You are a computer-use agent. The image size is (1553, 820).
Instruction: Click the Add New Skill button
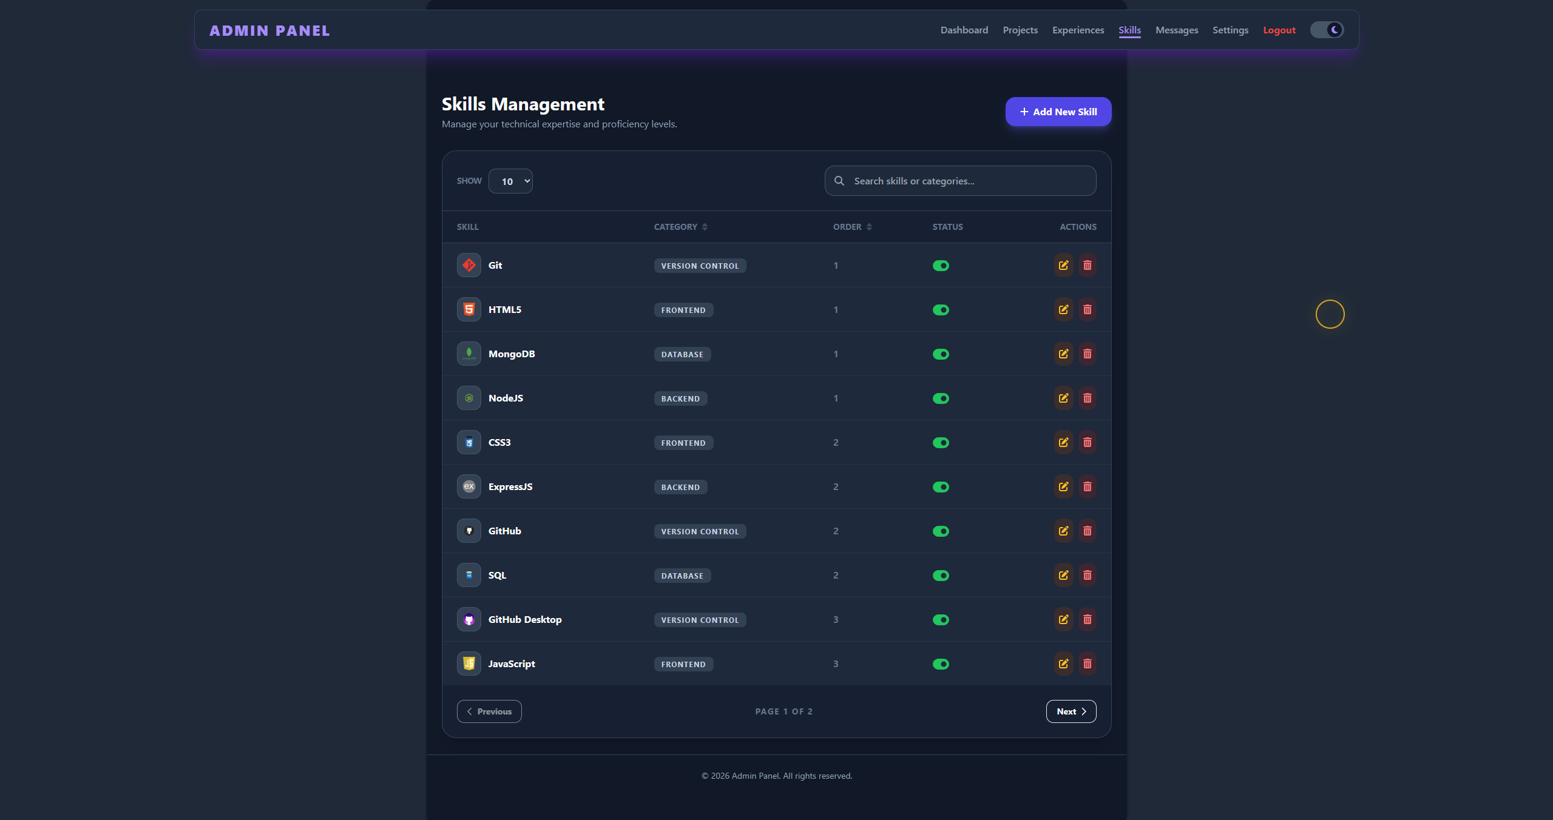pyautogui.click(x=1058, y=112)
